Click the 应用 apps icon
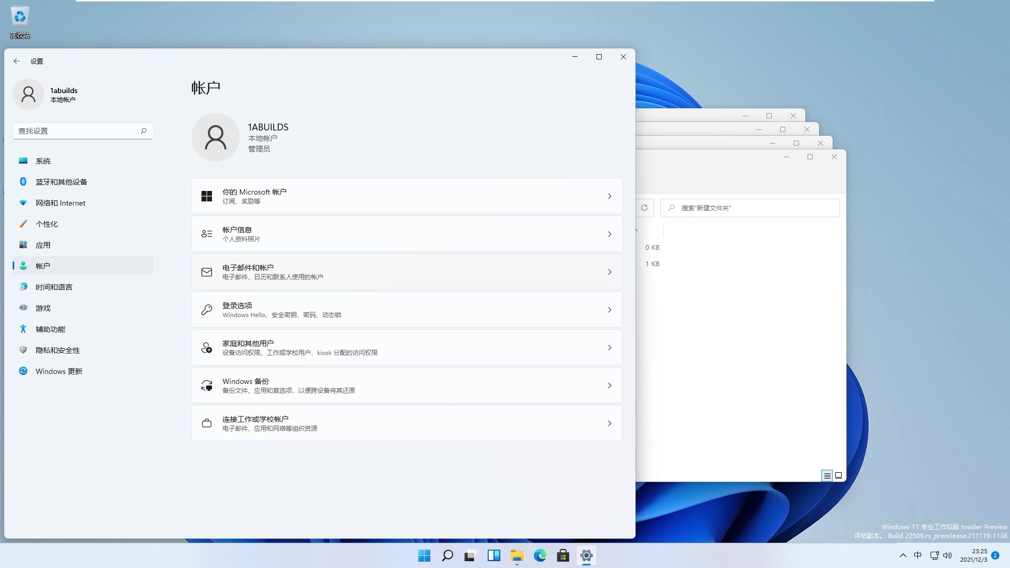The height and width of the screenshot is (568, 1010). pyautogui.click(x=23, y=245)
